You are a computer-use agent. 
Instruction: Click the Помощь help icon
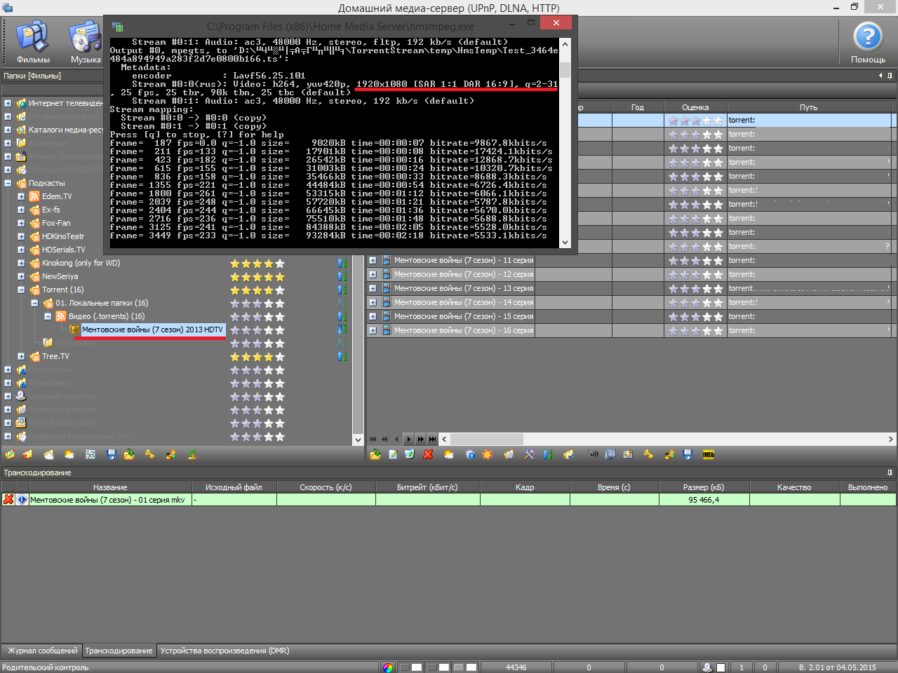pos(868,41)
